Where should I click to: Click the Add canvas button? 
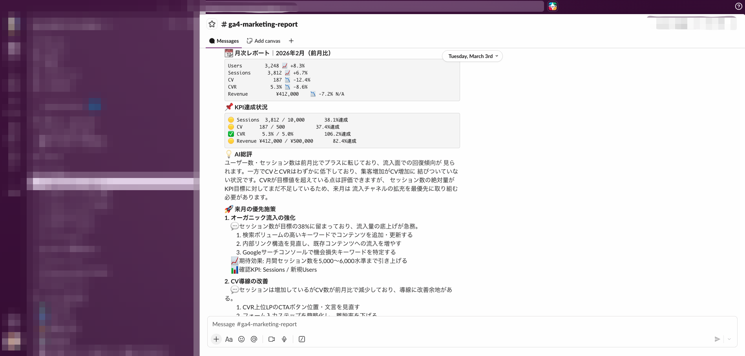click(x=263, y=41)
